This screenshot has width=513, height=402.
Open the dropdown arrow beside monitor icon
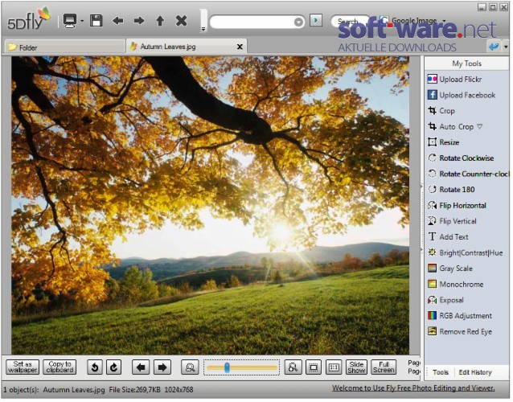[x=82, y=21]
